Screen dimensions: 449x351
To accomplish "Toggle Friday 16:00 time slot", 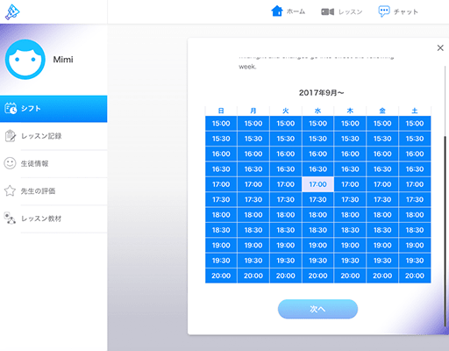I will click(382, 154).
